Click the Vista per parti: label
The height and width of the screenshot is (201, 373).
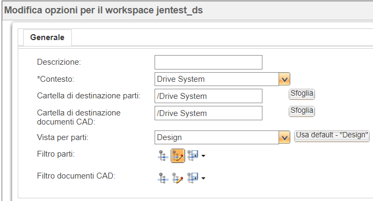pos(63,137)
